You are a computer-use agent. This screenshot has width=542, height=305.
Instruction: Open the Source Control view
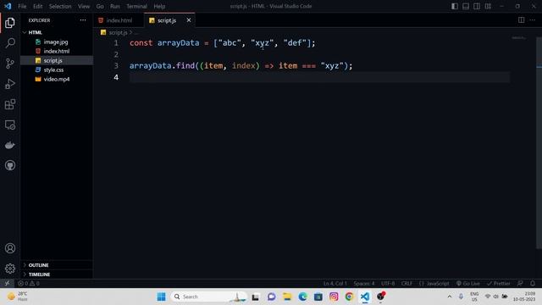[x=10, y=64]
